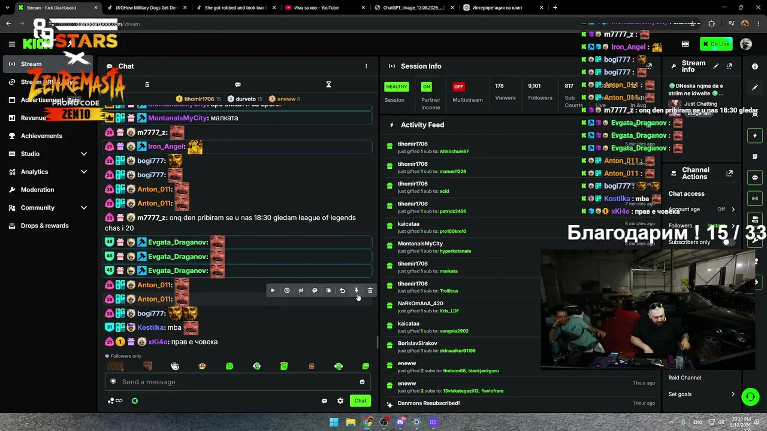Click the green Chat send button
Viewport: 767px width, 431px height.
pyautogui.click(x=360, y=401)
